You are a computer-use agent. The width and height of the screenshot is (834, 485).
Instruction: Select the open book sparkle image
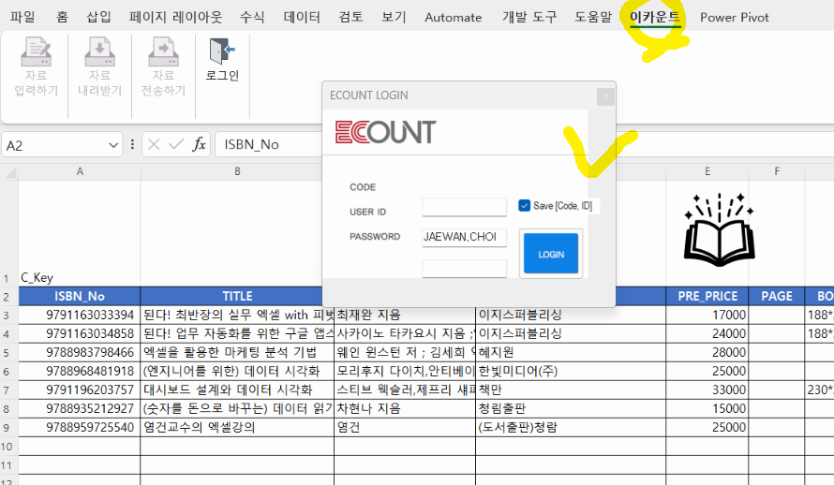pyautogui.click(x=719, y=229)
